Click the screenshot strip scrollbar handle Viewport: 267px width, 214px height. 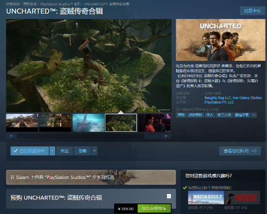pyautogui.click(x=152, y=136)
